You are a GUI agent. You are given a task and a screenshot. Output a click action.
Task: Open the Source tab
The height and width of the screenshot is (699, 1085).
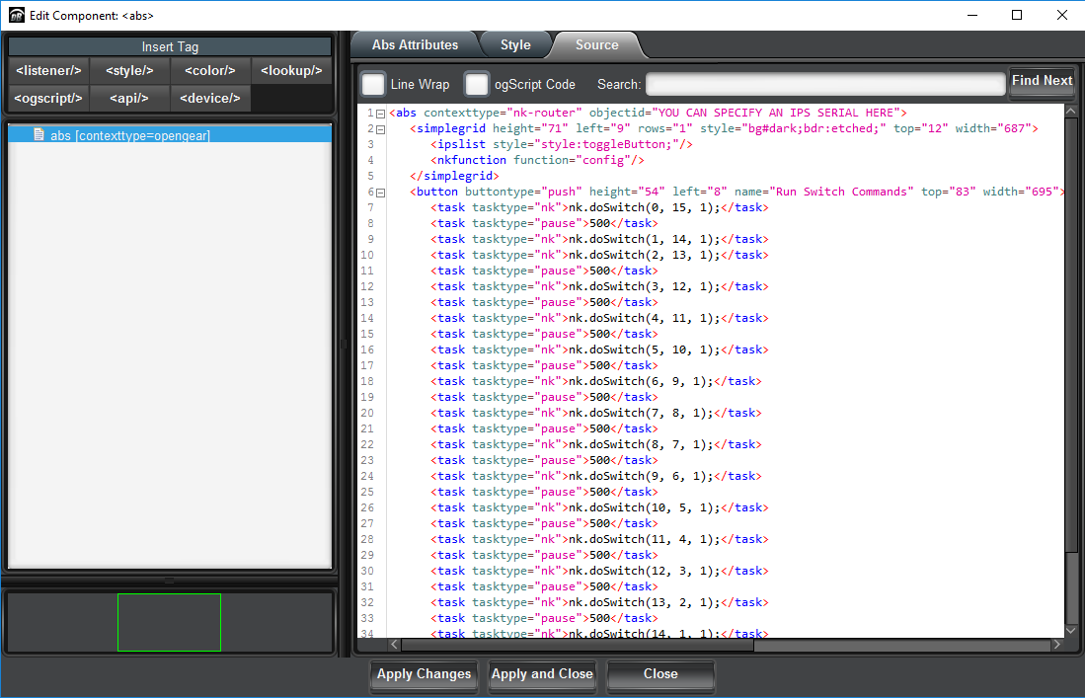pyautogui.click(x=596, y=45)
